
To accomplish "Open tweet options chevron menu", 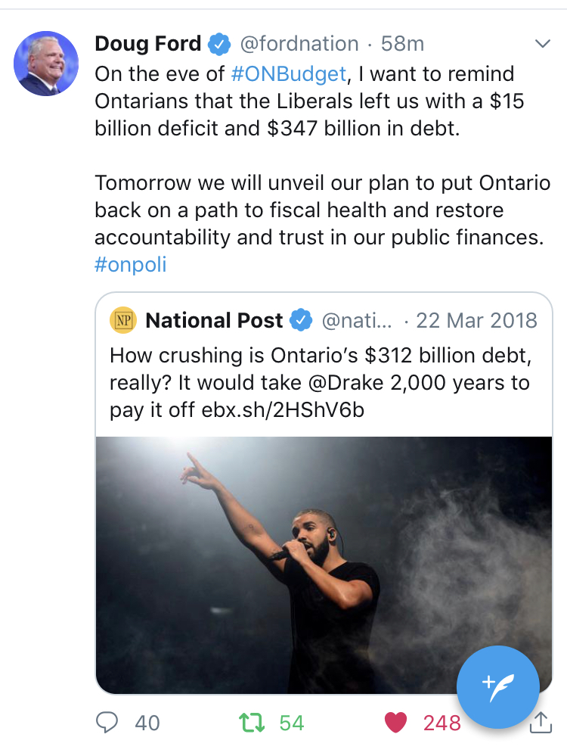I will point(542,44).
